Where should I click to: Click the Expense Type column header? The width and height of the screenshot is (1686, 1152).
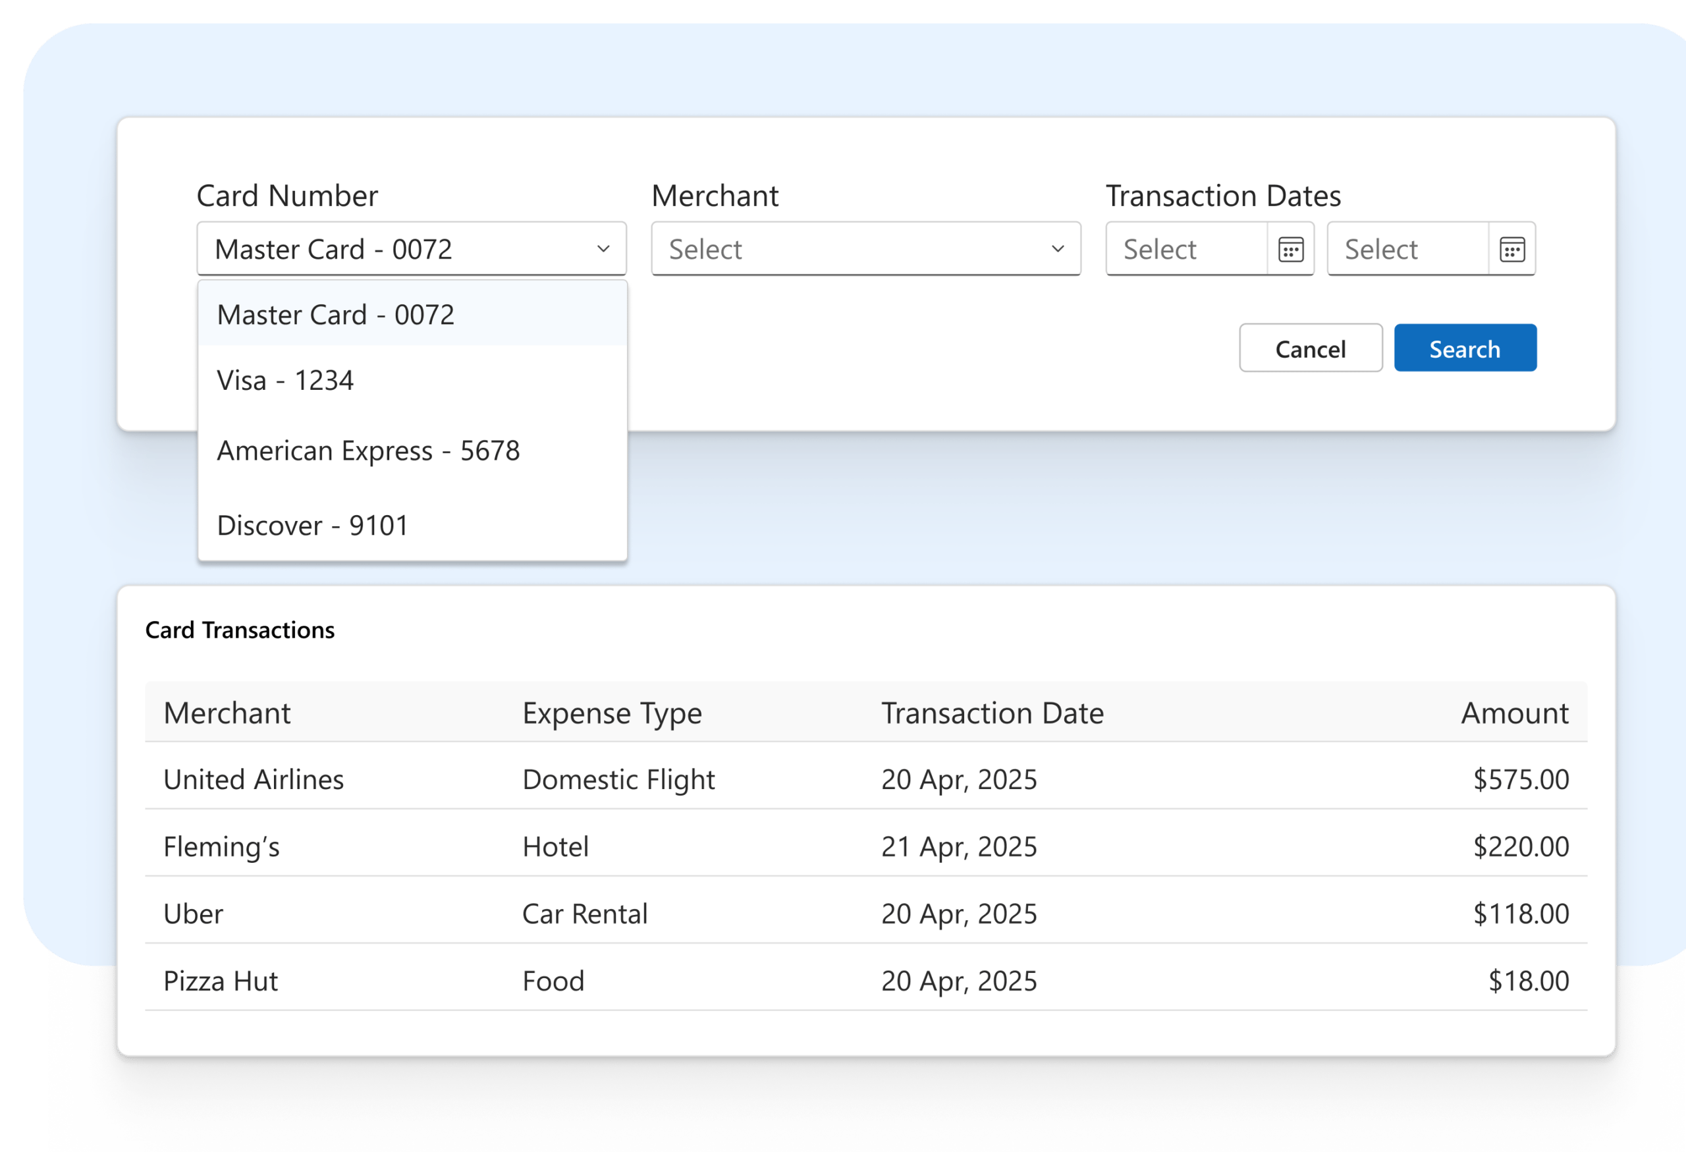[612, 713]
